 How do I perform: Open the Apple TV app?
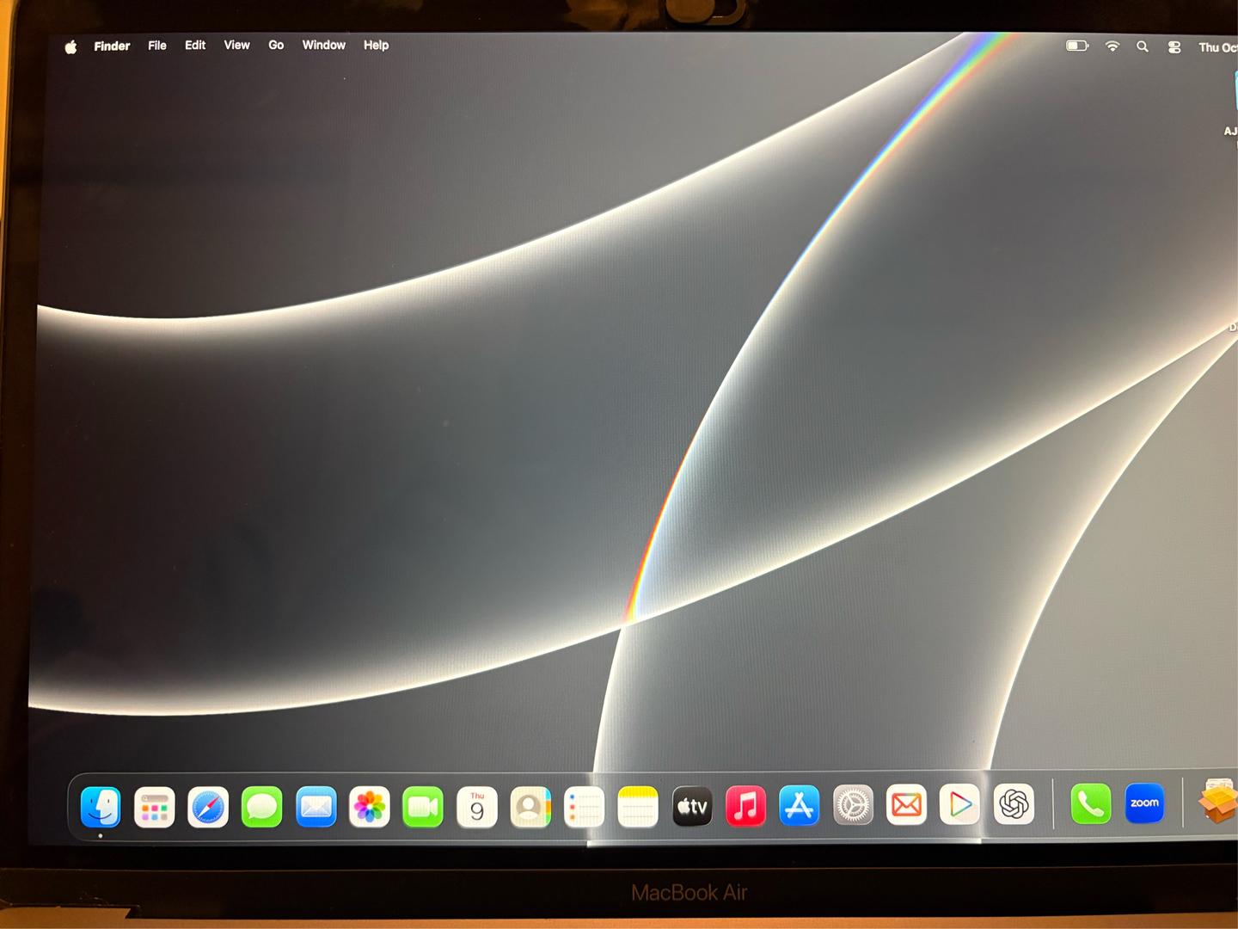(x=692, y=806)
